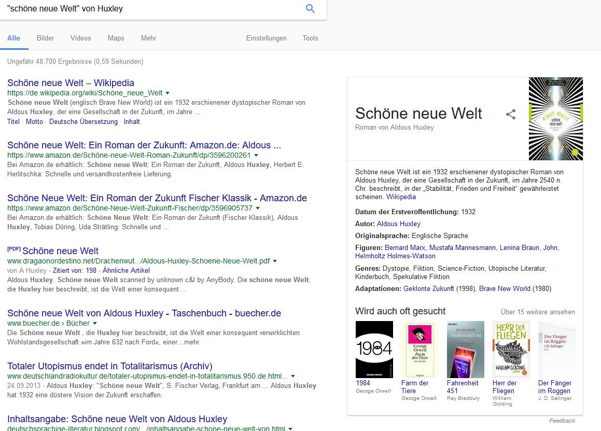Open the Herr der Fliegen cover thumbnail

pyautogui.click(x=511, y=349)
